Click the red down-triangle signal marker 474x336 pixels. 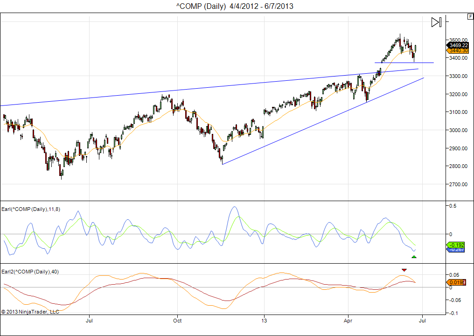[404, 270]
